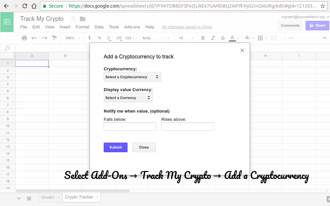Format as currency with dollar icon
The width and height of the screenshot is (330, 206).
tap(89, 38)
